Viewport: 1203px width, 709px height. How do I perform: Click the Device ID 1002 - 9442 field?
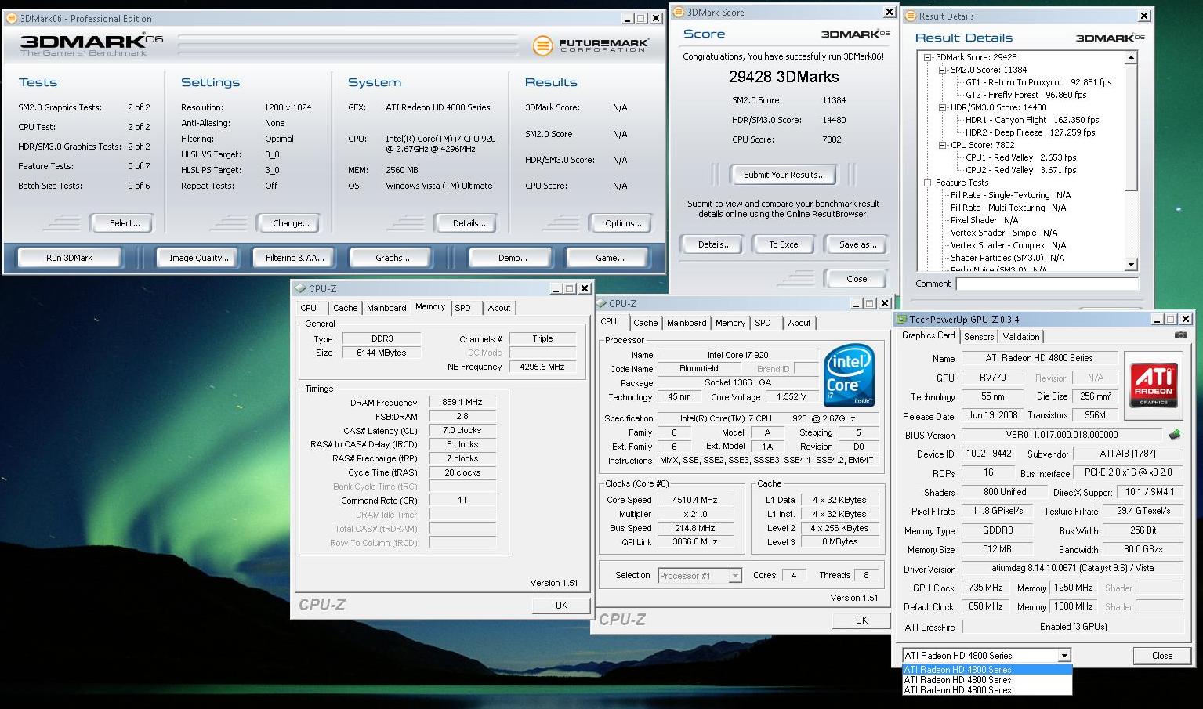988,454
